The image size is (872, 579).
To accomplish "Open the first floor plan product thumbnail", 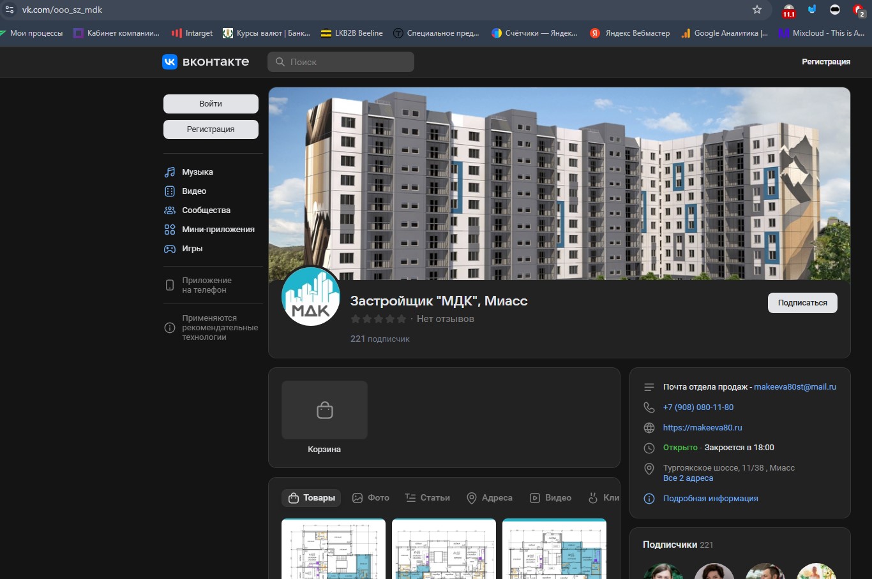I will click(333, 549).
